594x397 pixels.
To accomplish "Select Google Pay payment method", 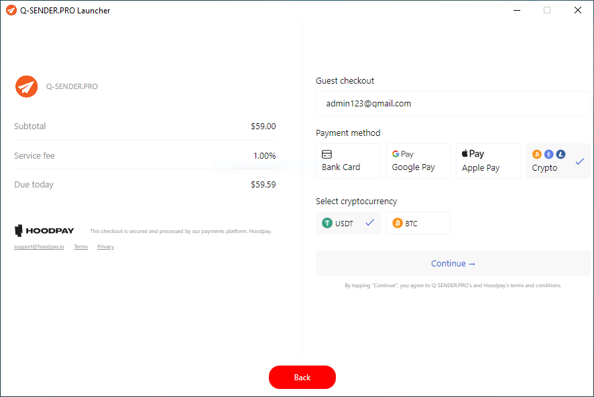I will pyautogui.click(x=418, y=161).
